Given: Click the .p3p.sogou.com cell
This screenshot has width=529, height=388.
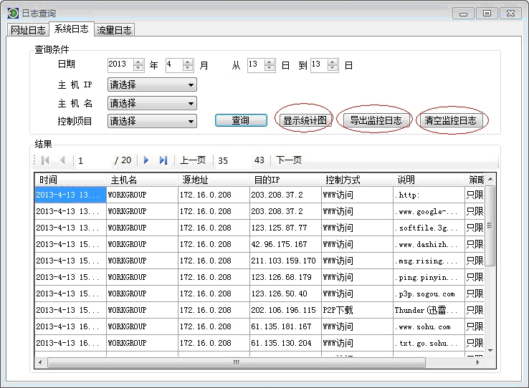Looking at the screenshot, I should (x=429, y=294).
